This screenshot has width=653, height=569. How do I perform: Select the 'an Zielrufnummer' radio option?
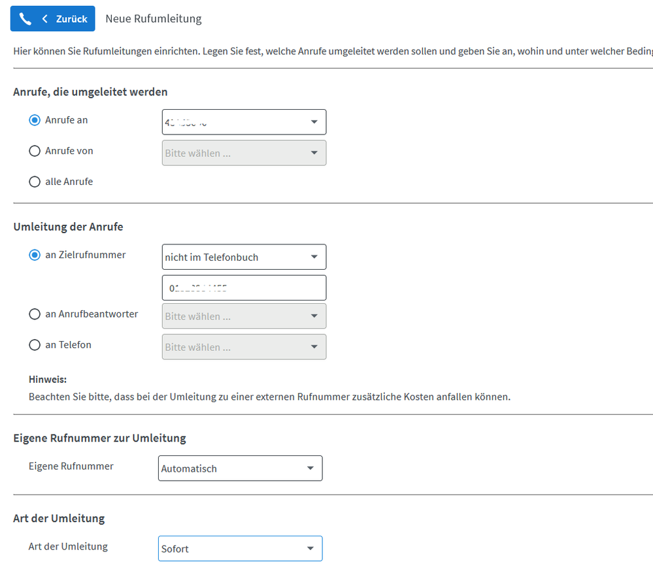[35, 255]
